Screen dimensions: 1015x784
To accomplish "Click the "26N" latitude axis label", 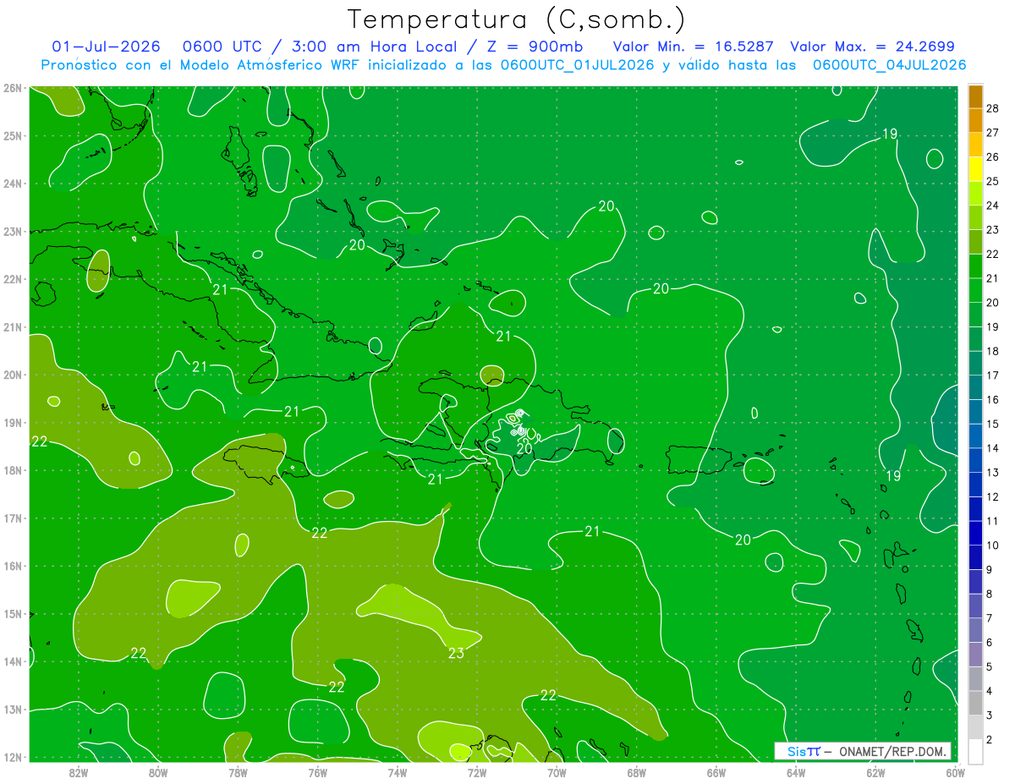I will point(13,87).
